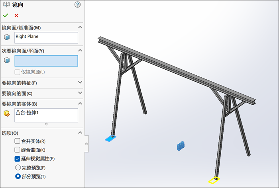Enable 缝合曲面 option
This screenshot has width=279, height=188.
coord(17,150)
